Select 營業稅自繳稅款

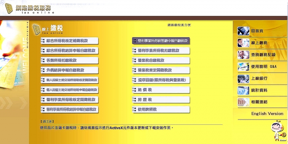(x=161, y=60)
